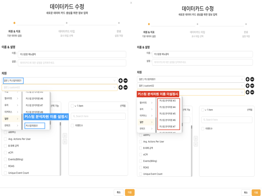Check the ARPPU metric in left dialog
Viewport: 262px width, 196px height.
coord(6,132)
